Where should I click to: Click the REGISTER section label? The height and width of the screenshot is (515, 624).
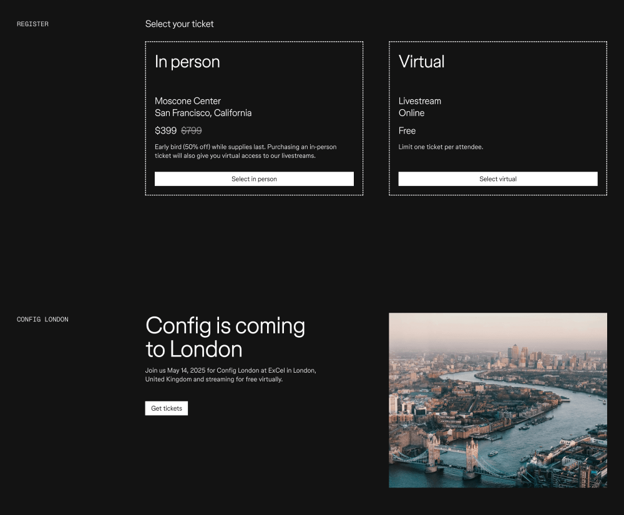pyautogui.click(x=32, y=24)
